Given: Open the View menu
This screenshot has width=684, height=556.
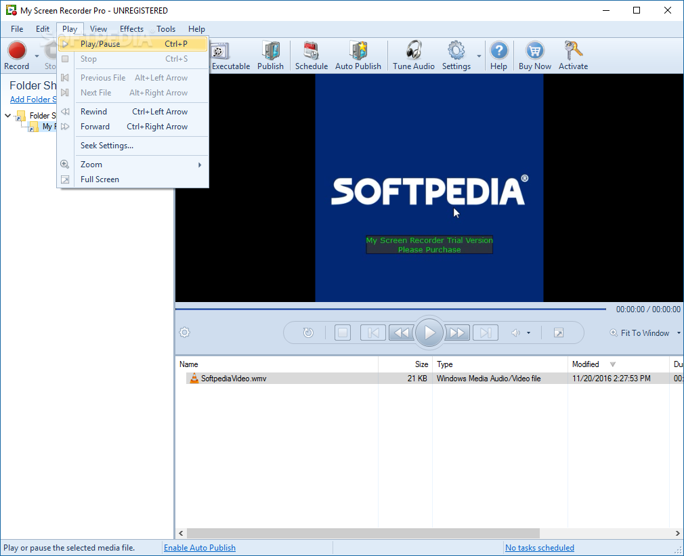Looking at the screenshot, I should 99,28.
